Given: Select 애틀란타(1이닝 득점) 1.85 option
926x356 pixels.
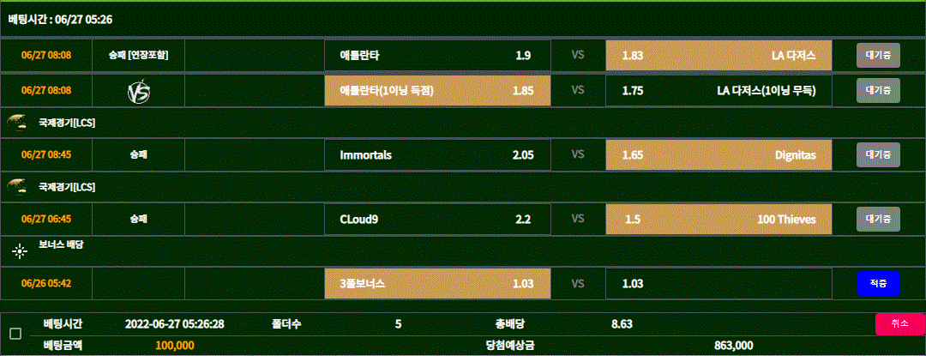Looking at the screenshot, I should click(437, 90).
